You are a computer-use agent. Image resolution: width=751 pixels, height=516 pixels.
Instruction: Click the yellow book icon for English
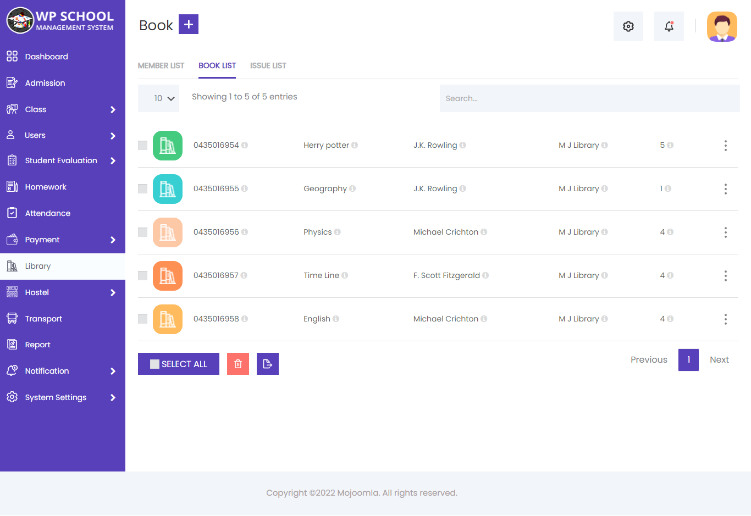pos(168,319)
